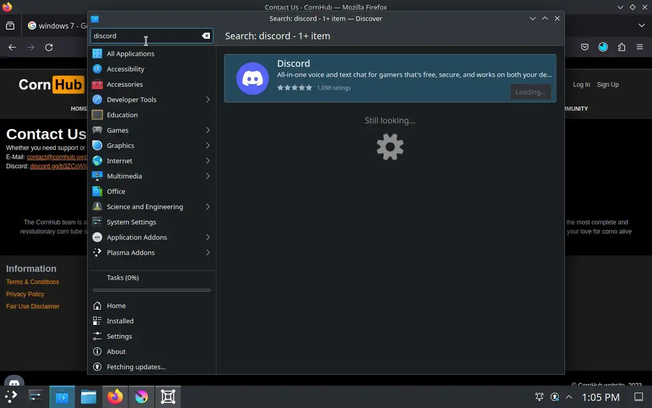This screenshot has height=408, width=652.
Task: Click the About info icon
Action: [97, 351]
